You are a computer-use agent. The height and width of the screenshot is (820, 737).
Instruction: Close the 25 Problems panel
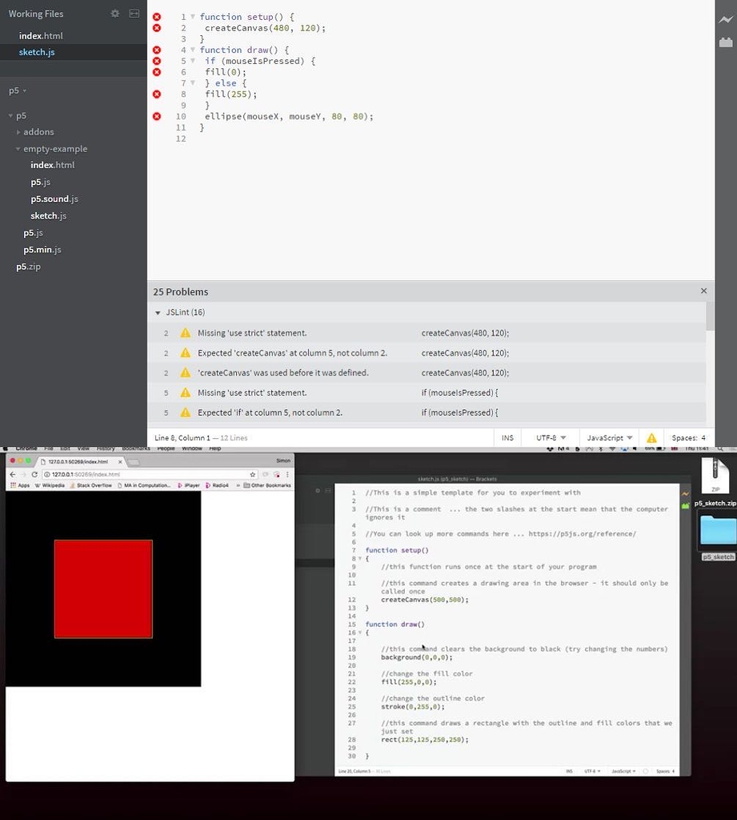point(703,291)
